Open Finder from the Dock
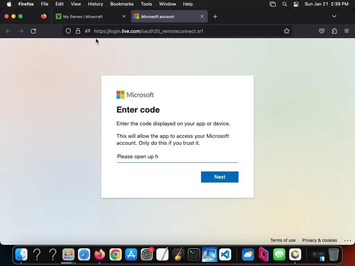Image resolution: width=355 pixels, height=266 pixels. coord(21,255)
